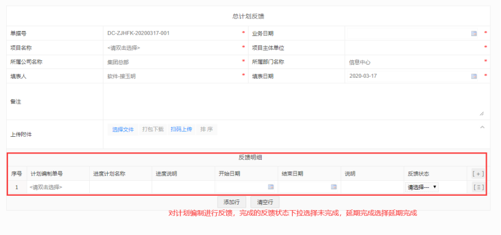Click the 反馈状态 column header

[x=418, y=174]
